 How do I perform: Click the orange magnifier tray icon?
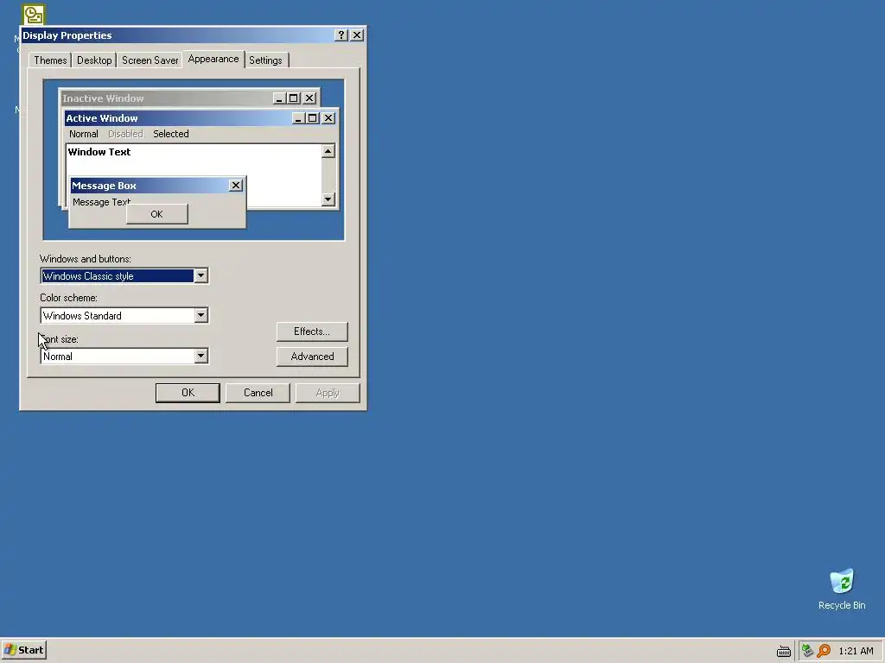824,651
